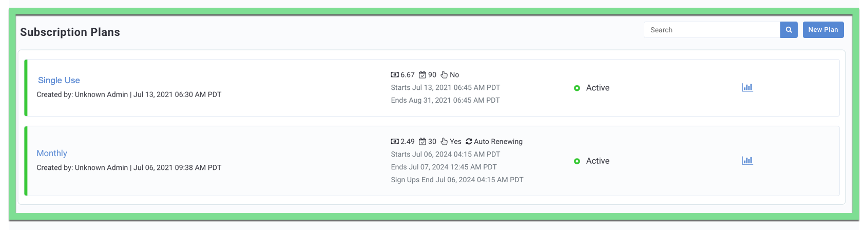This screenshot has width=865, height=230.
Task: Click the Auto Renewing refresh icon
Action: (469, 141)
